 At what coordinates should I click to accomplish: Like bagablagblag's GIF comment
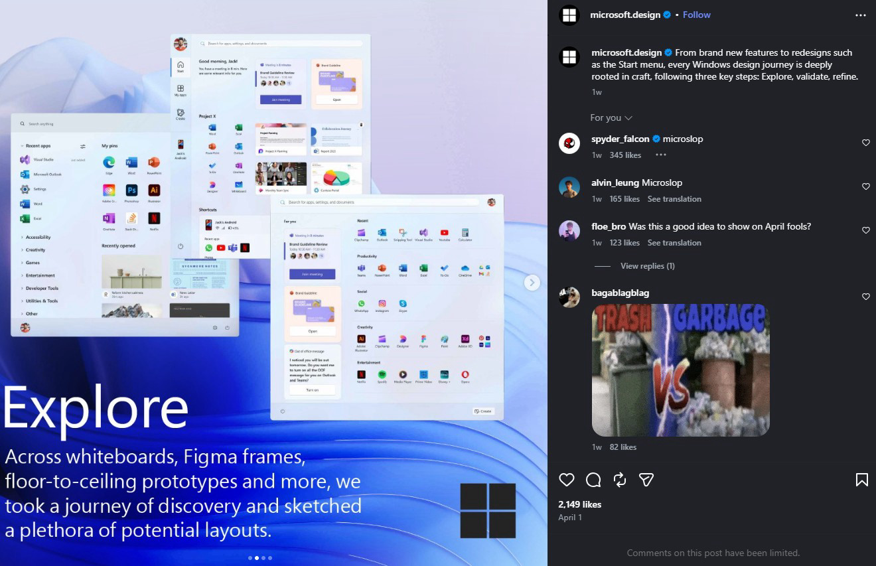[x=865, y=297]
